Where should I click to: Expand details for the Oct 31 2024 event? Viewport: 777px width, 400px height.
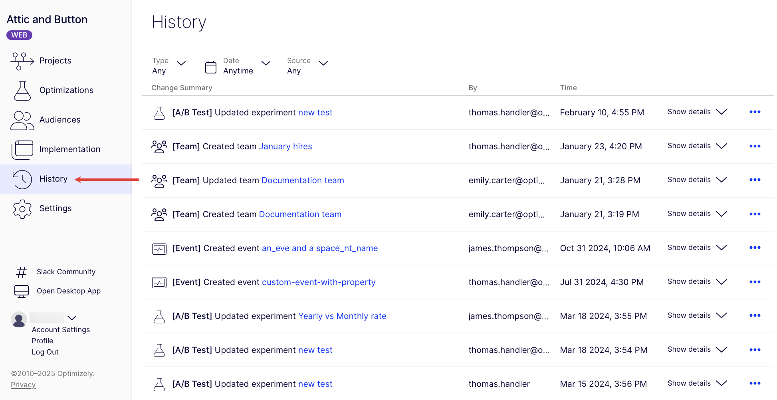click(697, 248)
